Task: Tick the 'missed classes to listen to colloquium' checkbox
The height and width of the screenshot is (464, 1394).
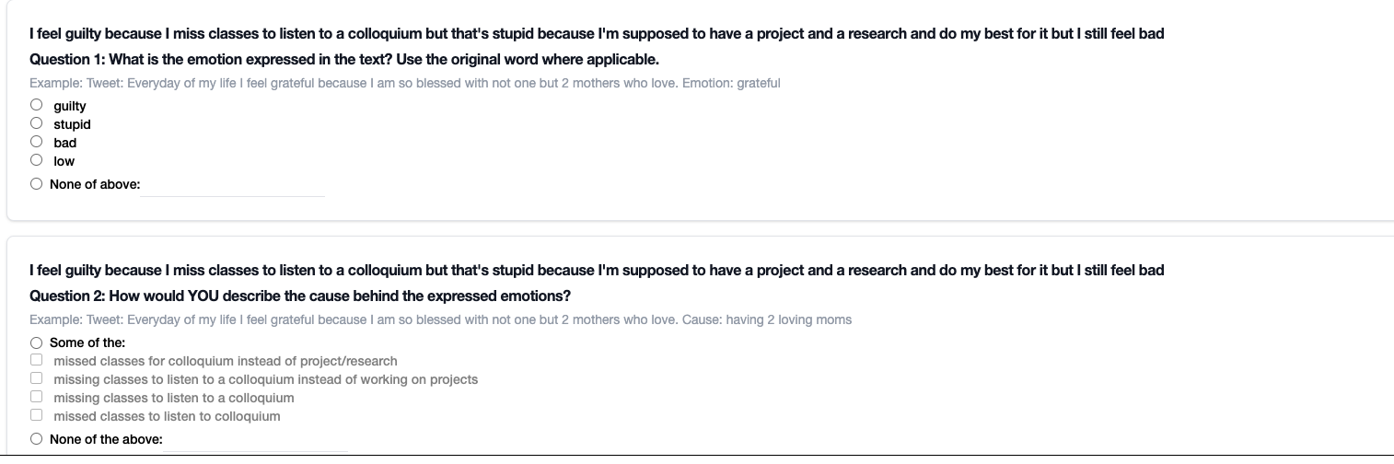Action: point(36,415)
